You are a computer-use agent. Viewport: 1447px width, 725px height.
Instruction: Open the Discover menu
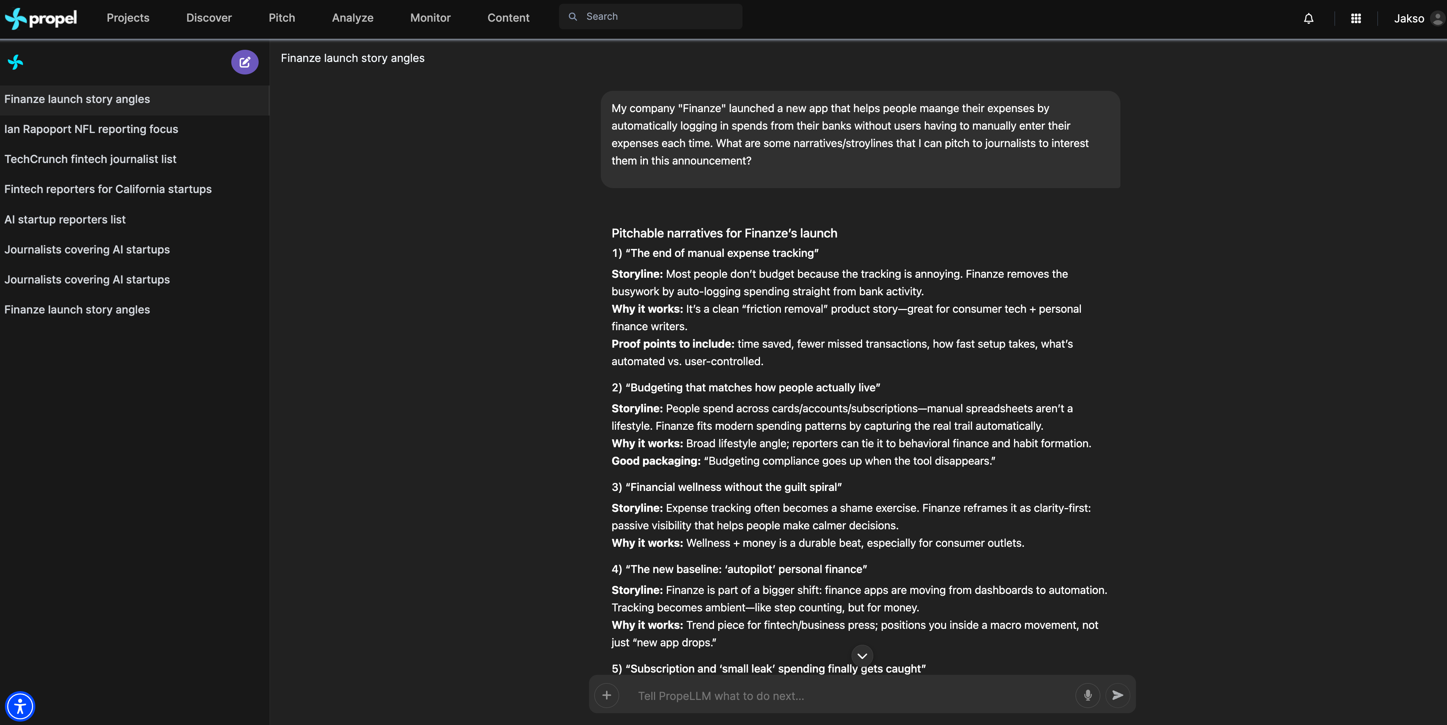[209, 18]
